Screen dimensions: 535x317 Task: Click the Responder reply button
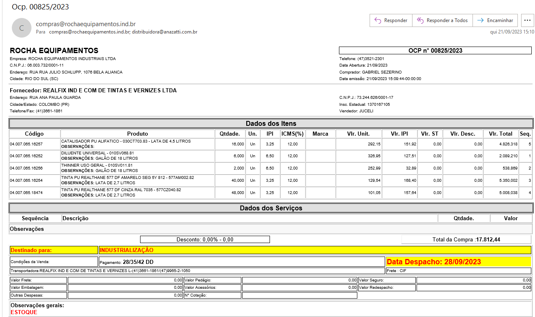[x=391, y=20]
